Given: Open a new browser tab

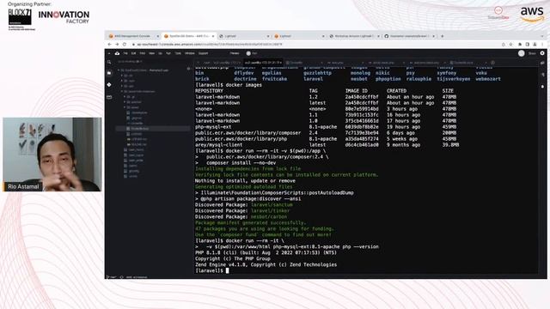Looking at the screenshot, I should [442, 36].
